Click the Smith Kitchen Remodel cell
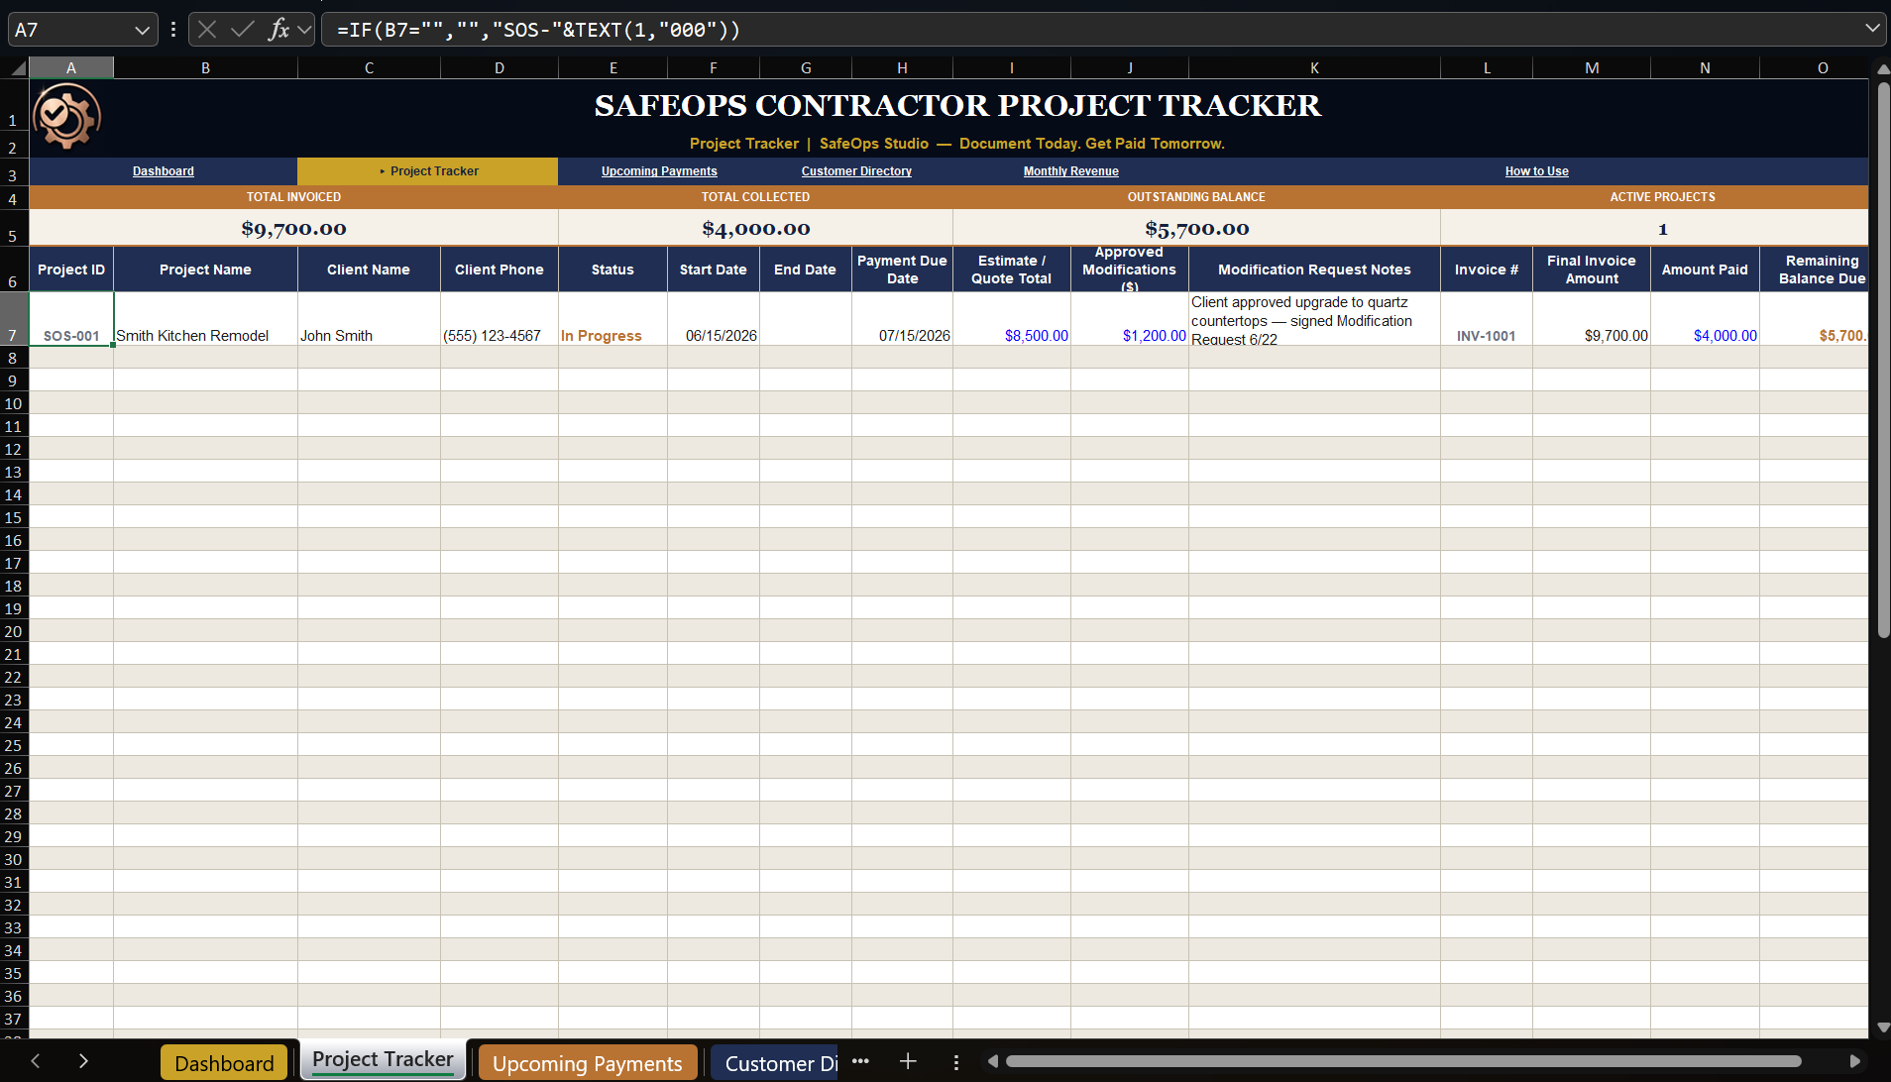This screenshot has width=1891, height=1082. click(205, 319)
